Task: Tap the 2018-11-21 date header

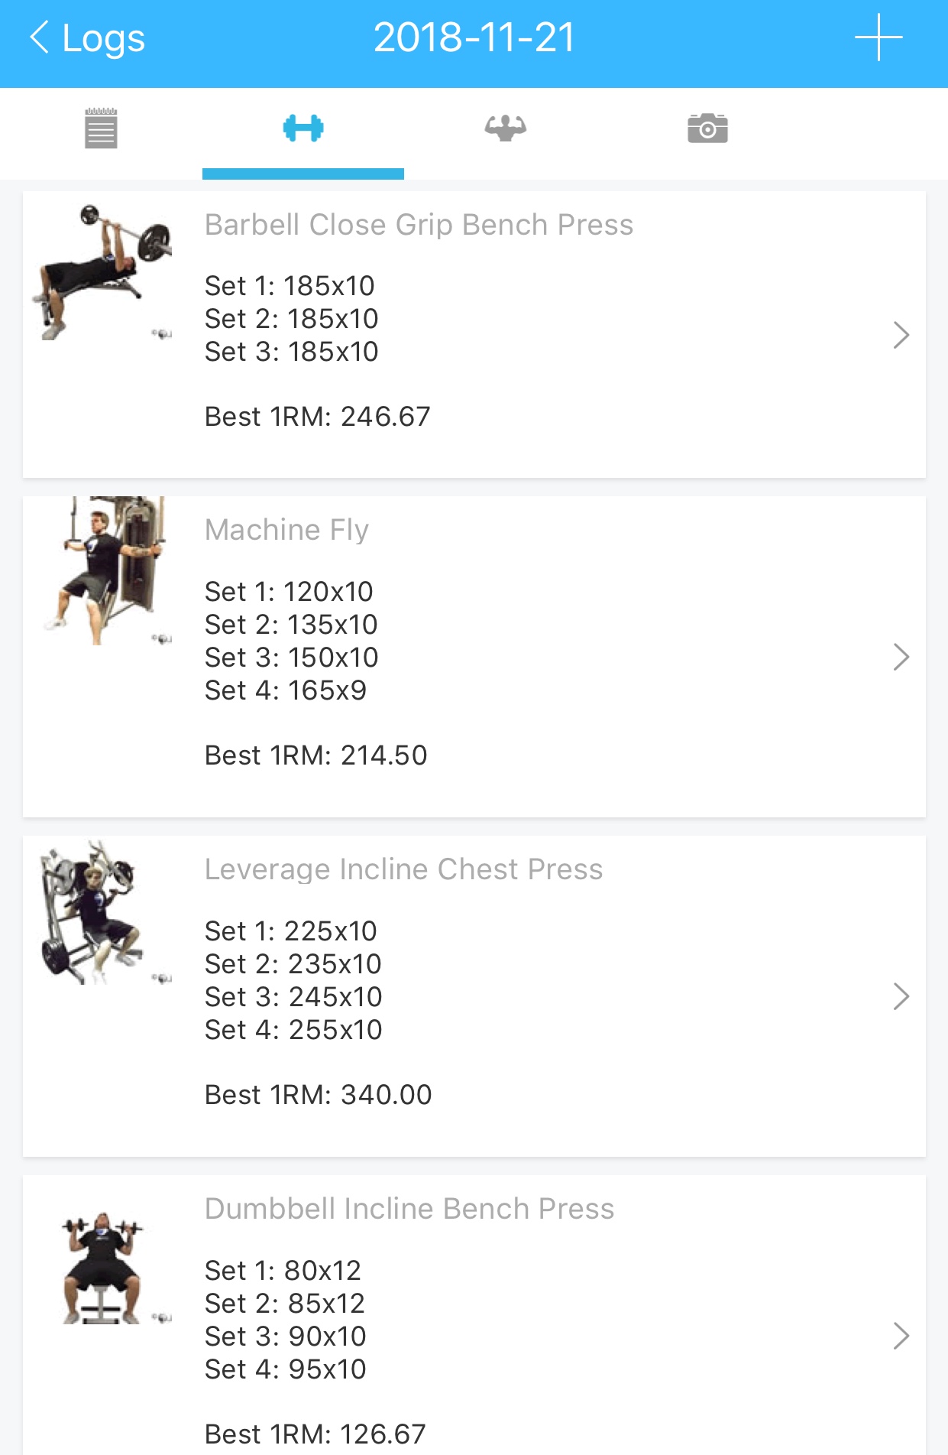Action: [x=474, y=37]
